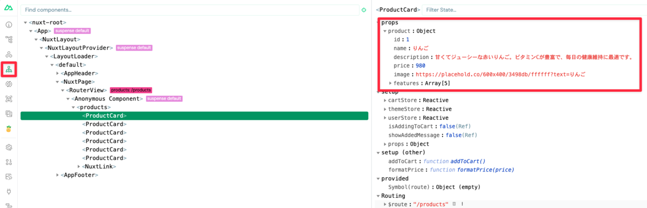The width and height of the screenshot is (647, 208).
Task: Collapse the Anonymous Component node arrow
Action: click(x=68, y=99)
